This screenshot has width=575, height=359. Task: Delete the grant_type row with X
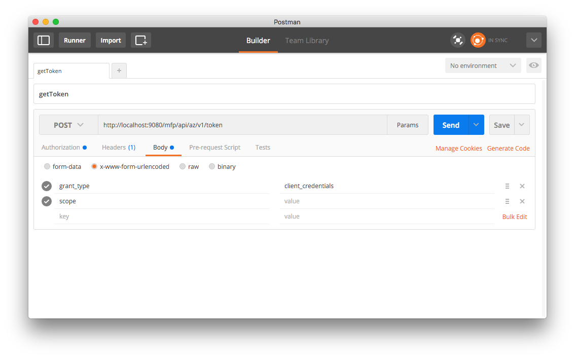pos(522,186)
